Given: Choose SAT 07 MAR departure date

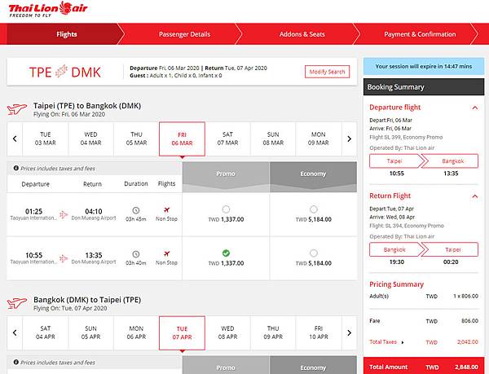Looking at the screenshot, I should (x=227, y=139).
